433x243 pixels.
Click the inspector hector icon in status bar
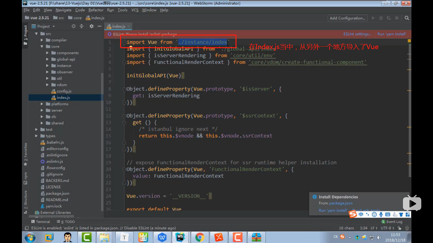407,228
